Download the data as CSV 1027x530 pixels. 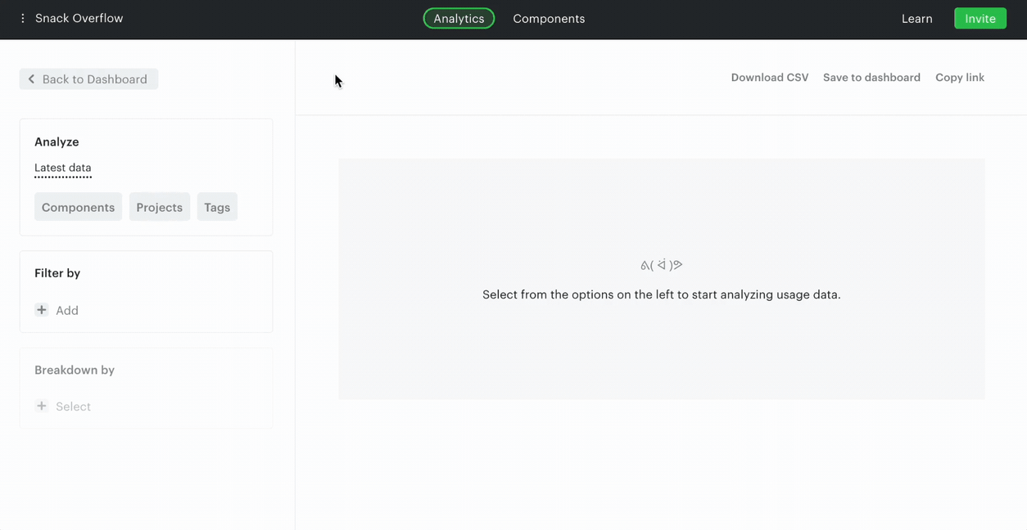(769, 77)
